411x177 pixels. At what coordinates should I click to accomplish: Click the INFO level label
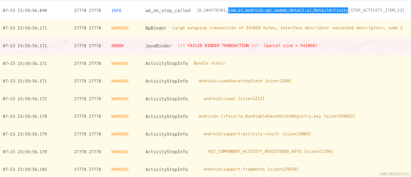click(x=116, y=11)
